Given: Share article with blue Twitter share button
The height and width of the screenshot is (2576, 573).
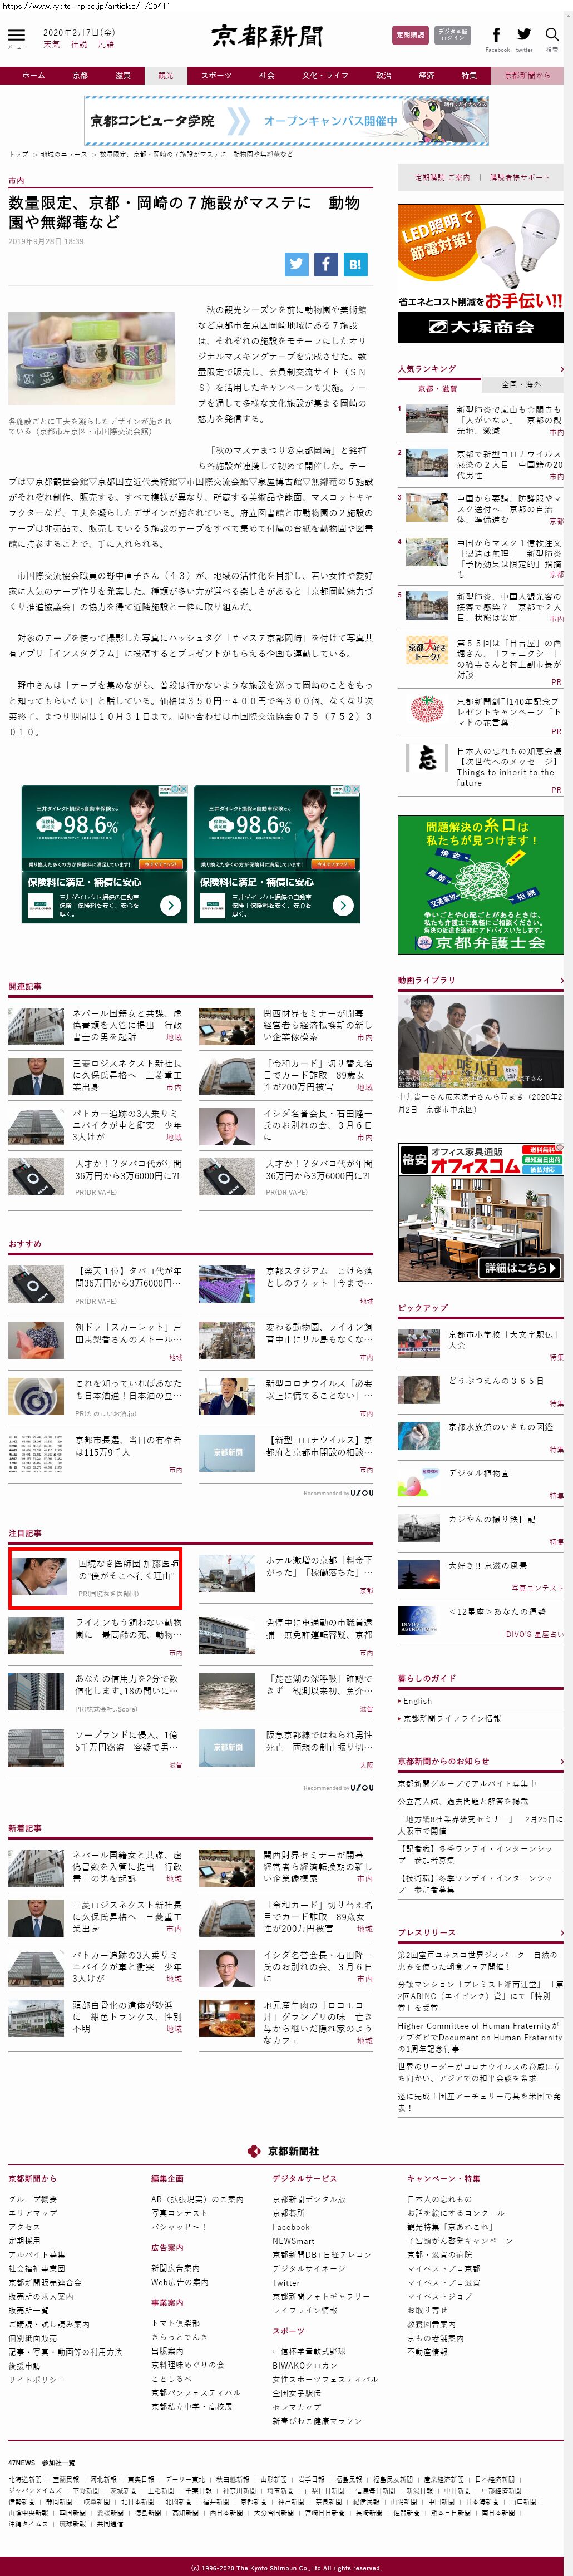Looking at the screenshot, I should tap(297, 264).
